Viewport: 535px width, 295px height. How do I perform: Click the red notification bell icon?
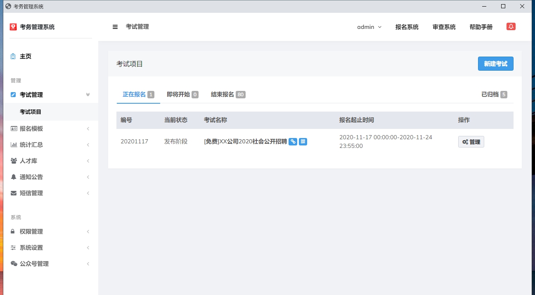511,26
